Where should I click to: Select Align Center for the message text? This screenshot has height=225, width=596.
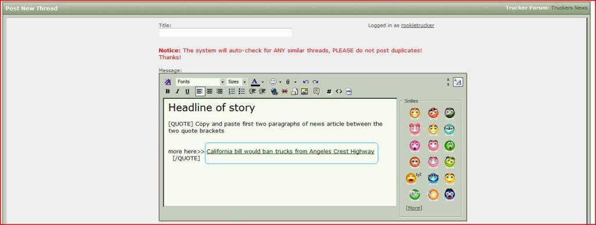tap(210, 91)
